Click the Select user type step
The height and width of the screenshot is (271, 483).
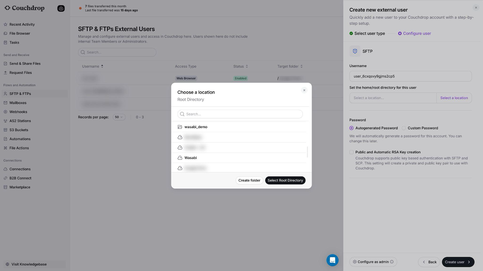pyautogui.click(x=367, y=34)
